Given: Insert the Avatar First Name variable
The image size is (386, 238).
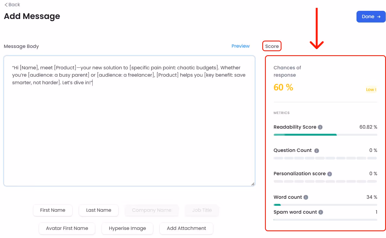Looking at the screenshot, I should pyautogui.click(x=67, y=228).
